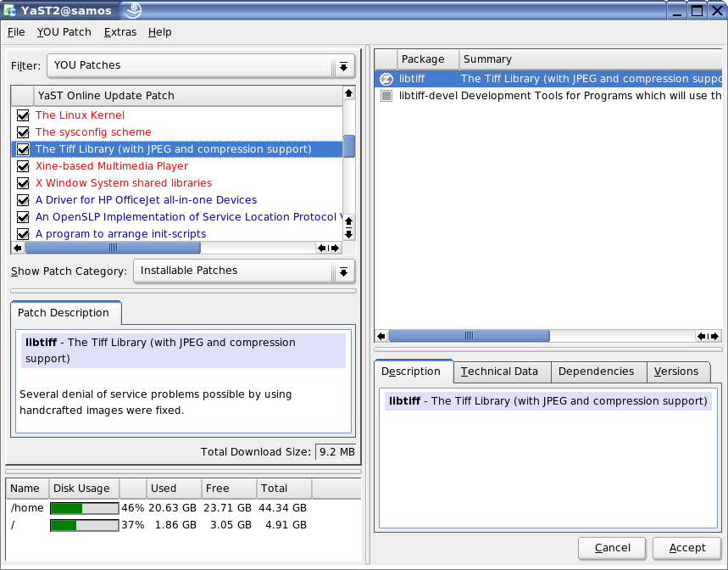
Task: Click the Total column header
Action: point(284,489)
